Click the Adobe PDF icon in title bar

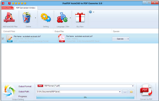pos(10,3)
